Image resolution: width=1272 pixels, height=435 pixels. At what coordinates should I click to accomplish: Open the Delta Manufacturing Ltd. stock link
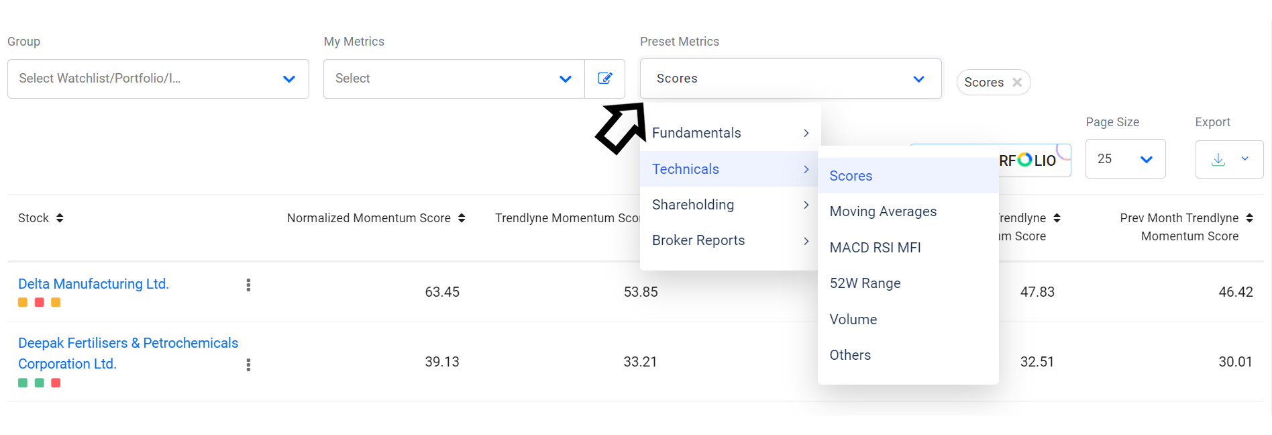[93, 284]
